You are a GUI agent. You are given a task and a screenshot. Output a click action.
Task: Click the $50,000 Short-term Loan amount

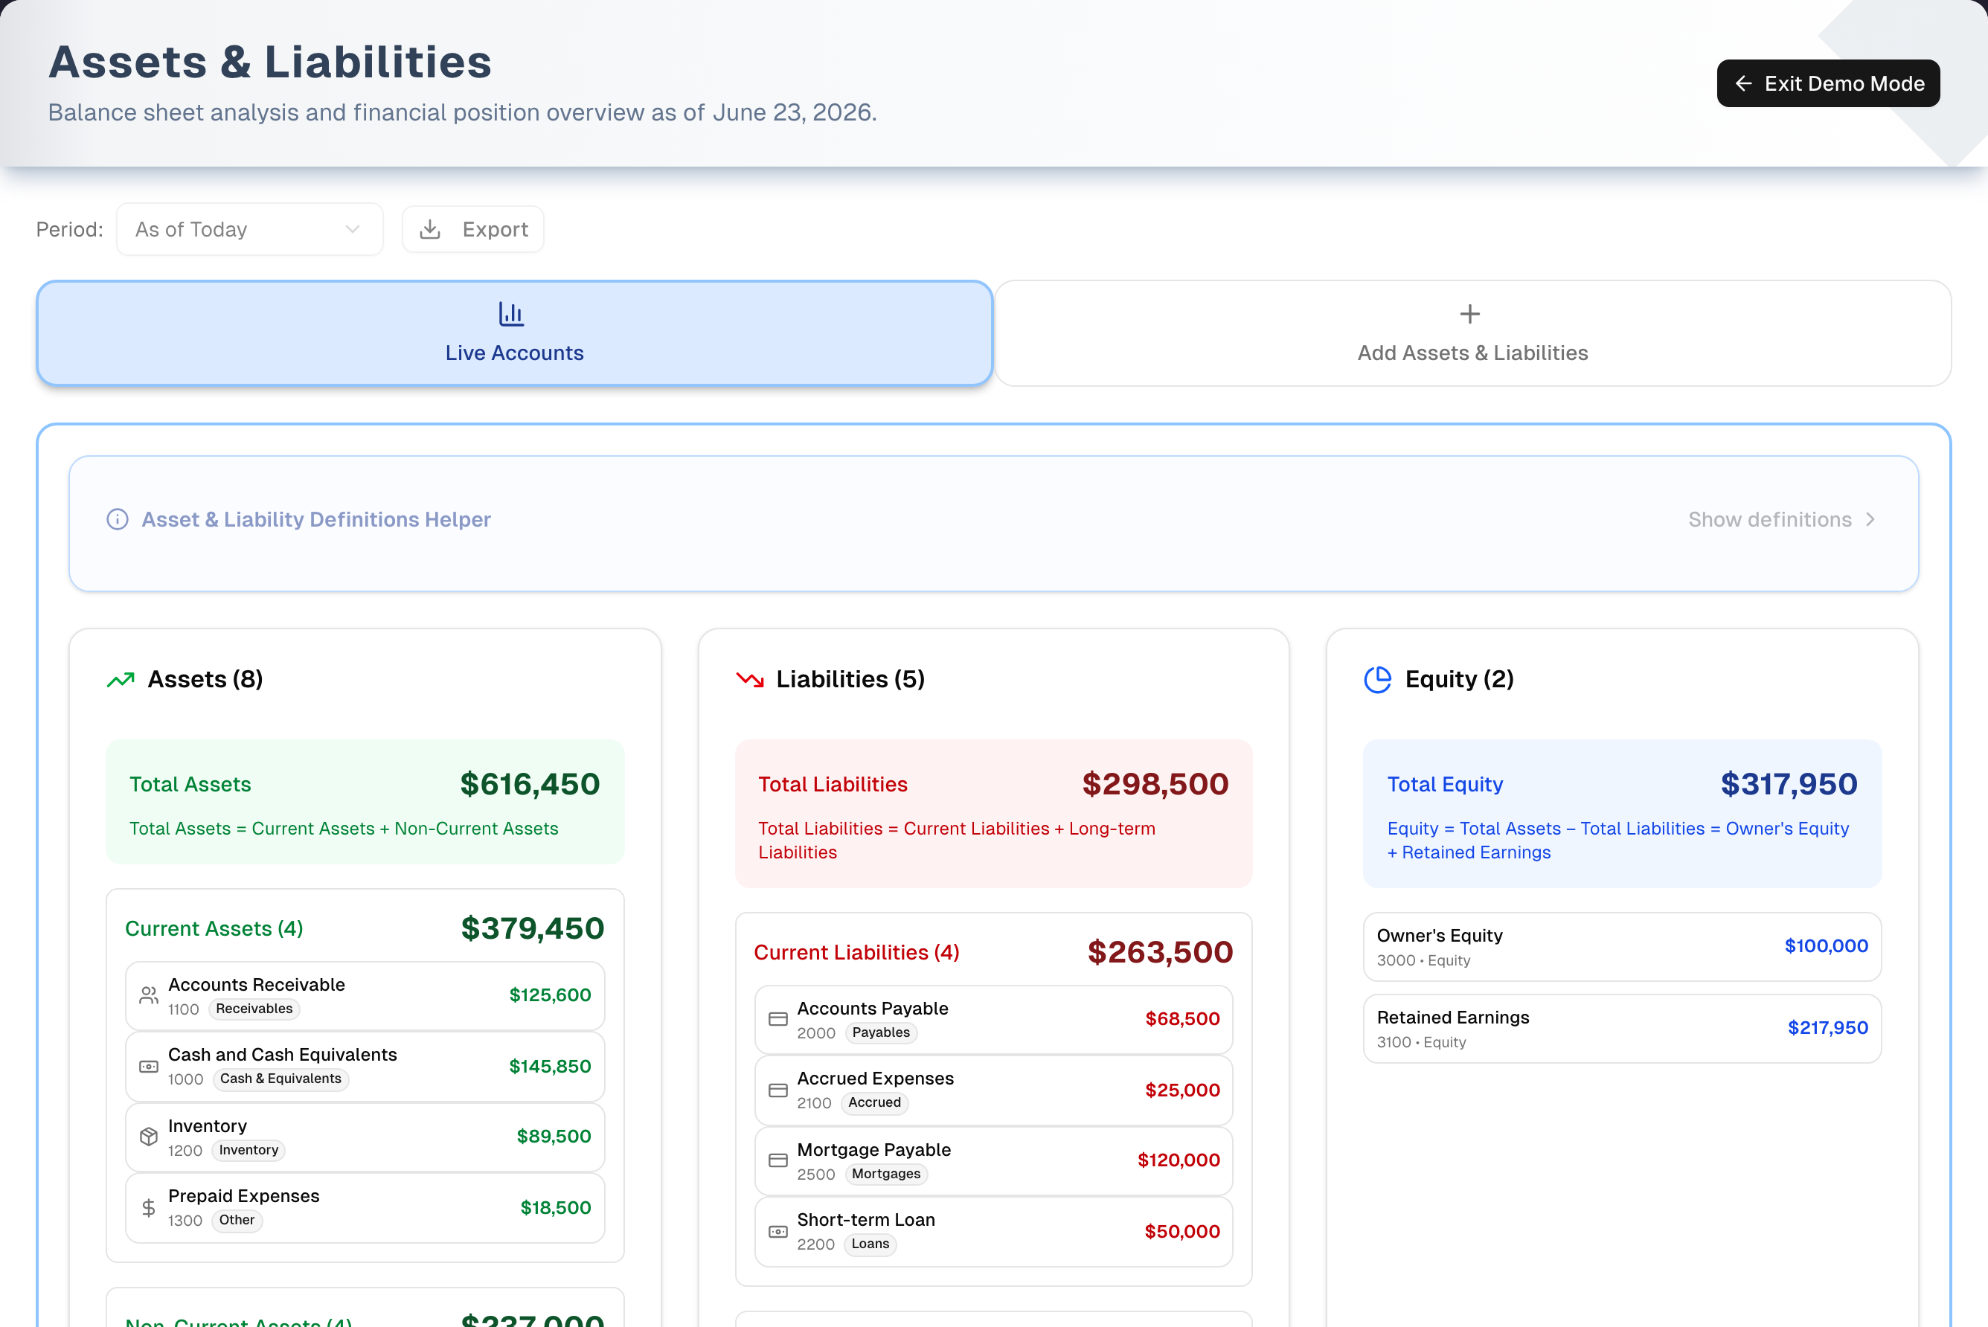tap(1182, 1231)
